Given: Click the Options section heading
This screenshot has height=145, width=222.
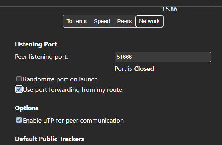Looking at the screenshot, I should 27,108.
